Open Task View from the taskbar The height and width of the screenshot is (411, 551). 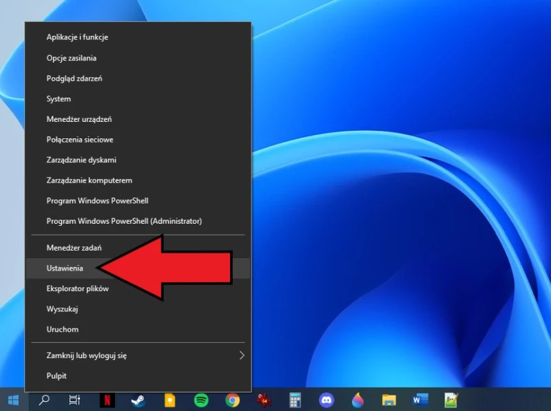pyautogui.click(x=74, y=400)
